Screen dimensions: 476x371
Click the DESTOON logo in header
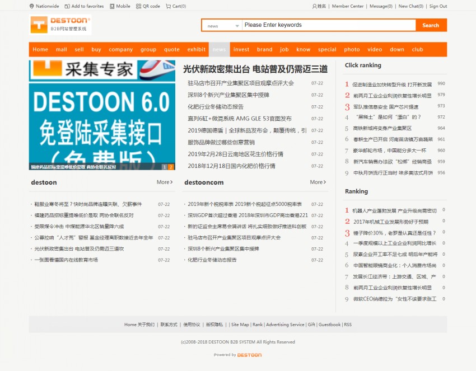[60, 25]
